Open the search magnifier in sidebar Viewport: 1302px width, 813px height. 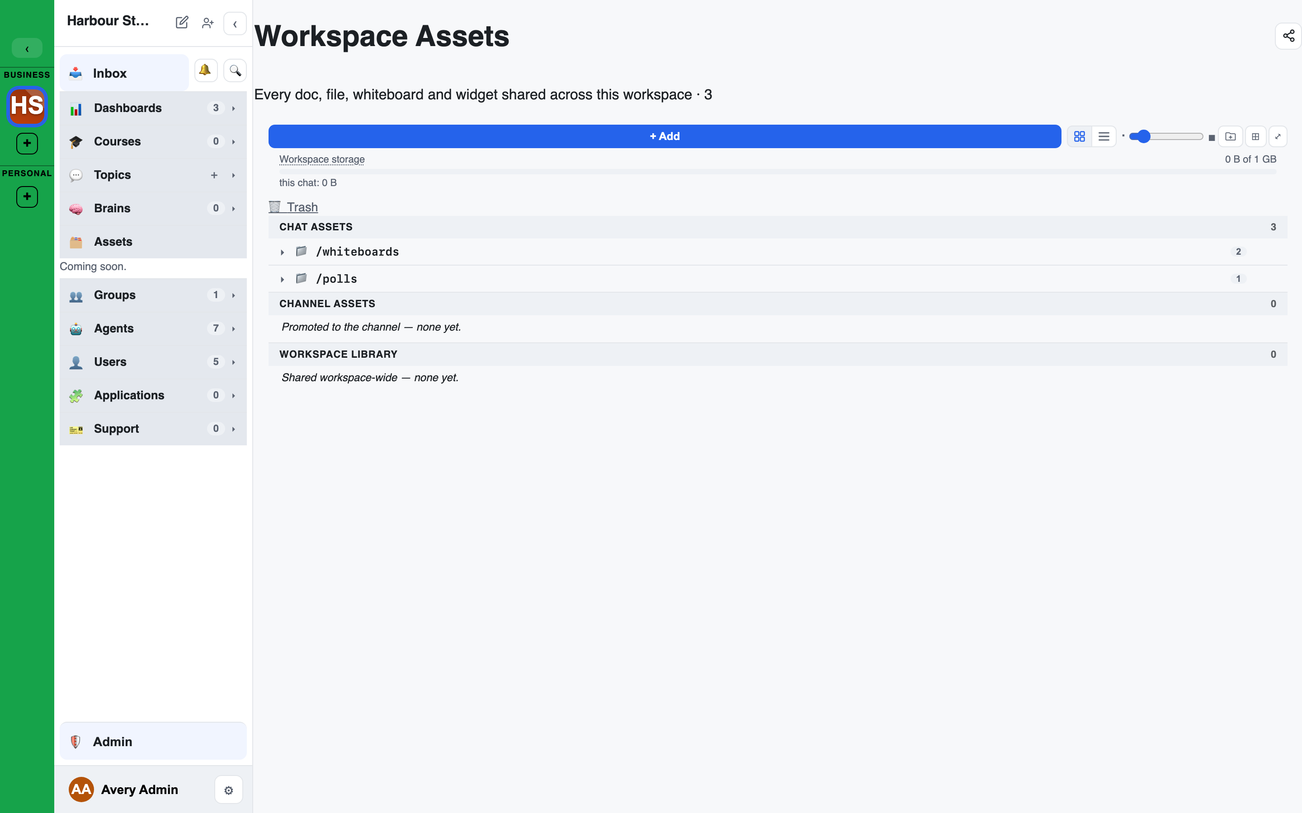[x=235, y=70]
